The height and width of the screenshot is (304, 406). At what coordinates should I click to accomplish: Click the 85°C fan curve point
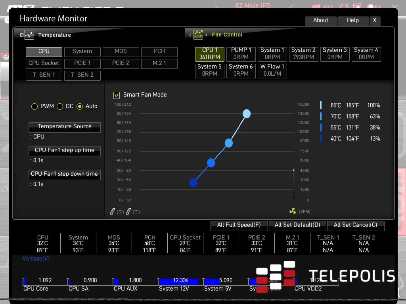(x=247, y=114)
